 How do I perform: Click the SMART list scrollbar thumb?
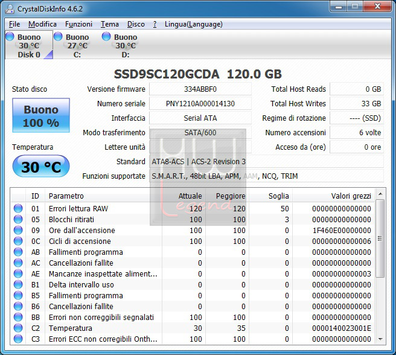click(380, 238)
